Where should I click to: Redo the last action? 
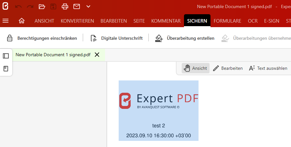[30, 6]
